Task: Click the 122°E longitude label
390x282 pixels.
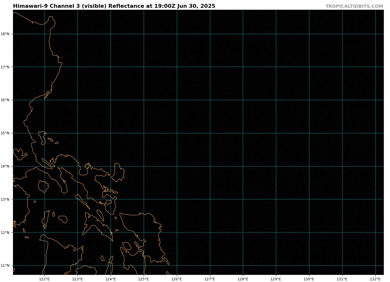Action: (x=45, y=279)
